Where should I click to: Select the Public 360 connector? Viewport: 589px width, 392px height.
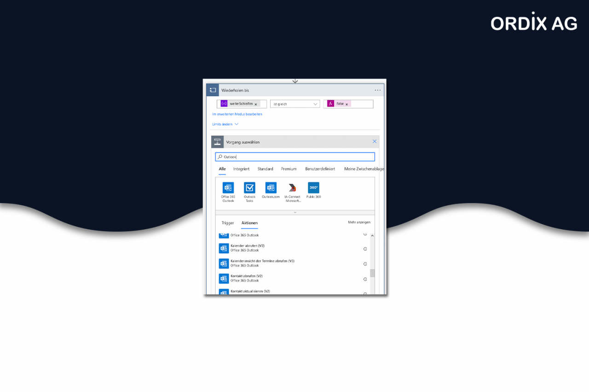pyautogui.click(x=313, y=190)
